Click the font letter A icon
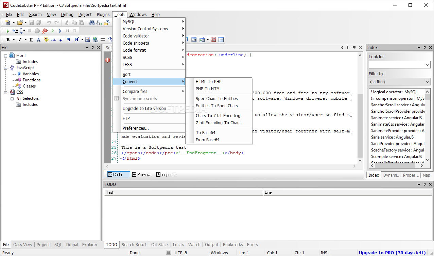The image size is (434, 256). point(38,39)
